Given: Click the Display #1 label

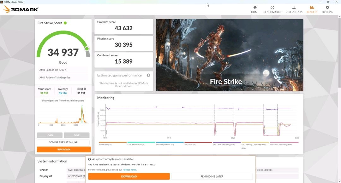Looking at the screenshot, I should pos(46,176).
